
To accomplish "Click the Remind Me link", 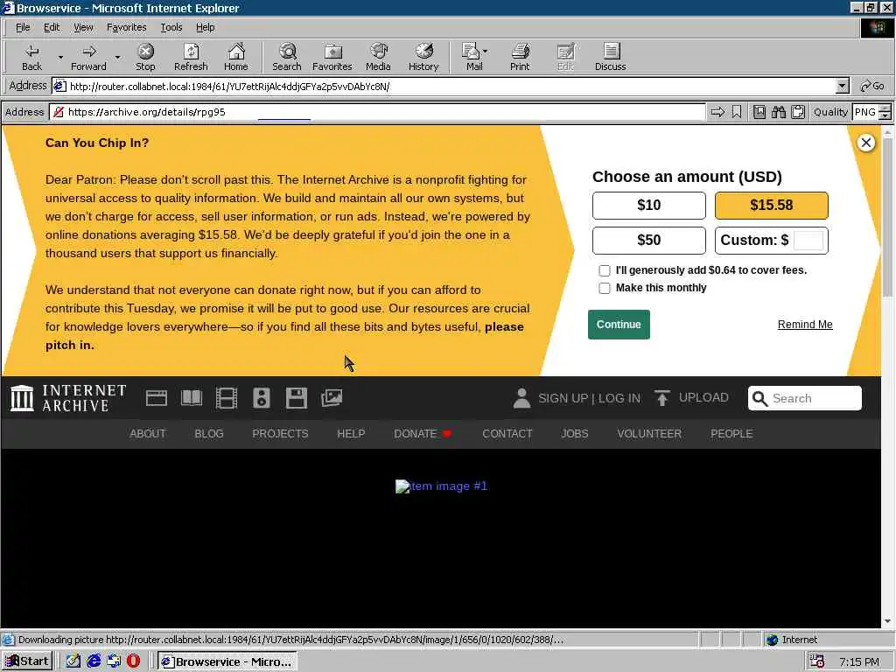I will [x=805, y=325].
